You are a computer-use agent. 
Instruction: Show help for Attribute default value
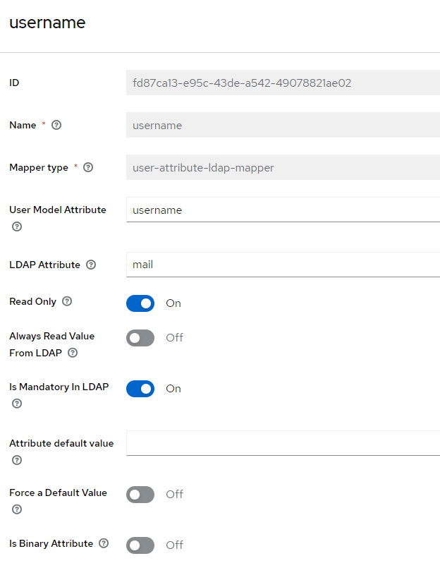(x=17, y=460)
